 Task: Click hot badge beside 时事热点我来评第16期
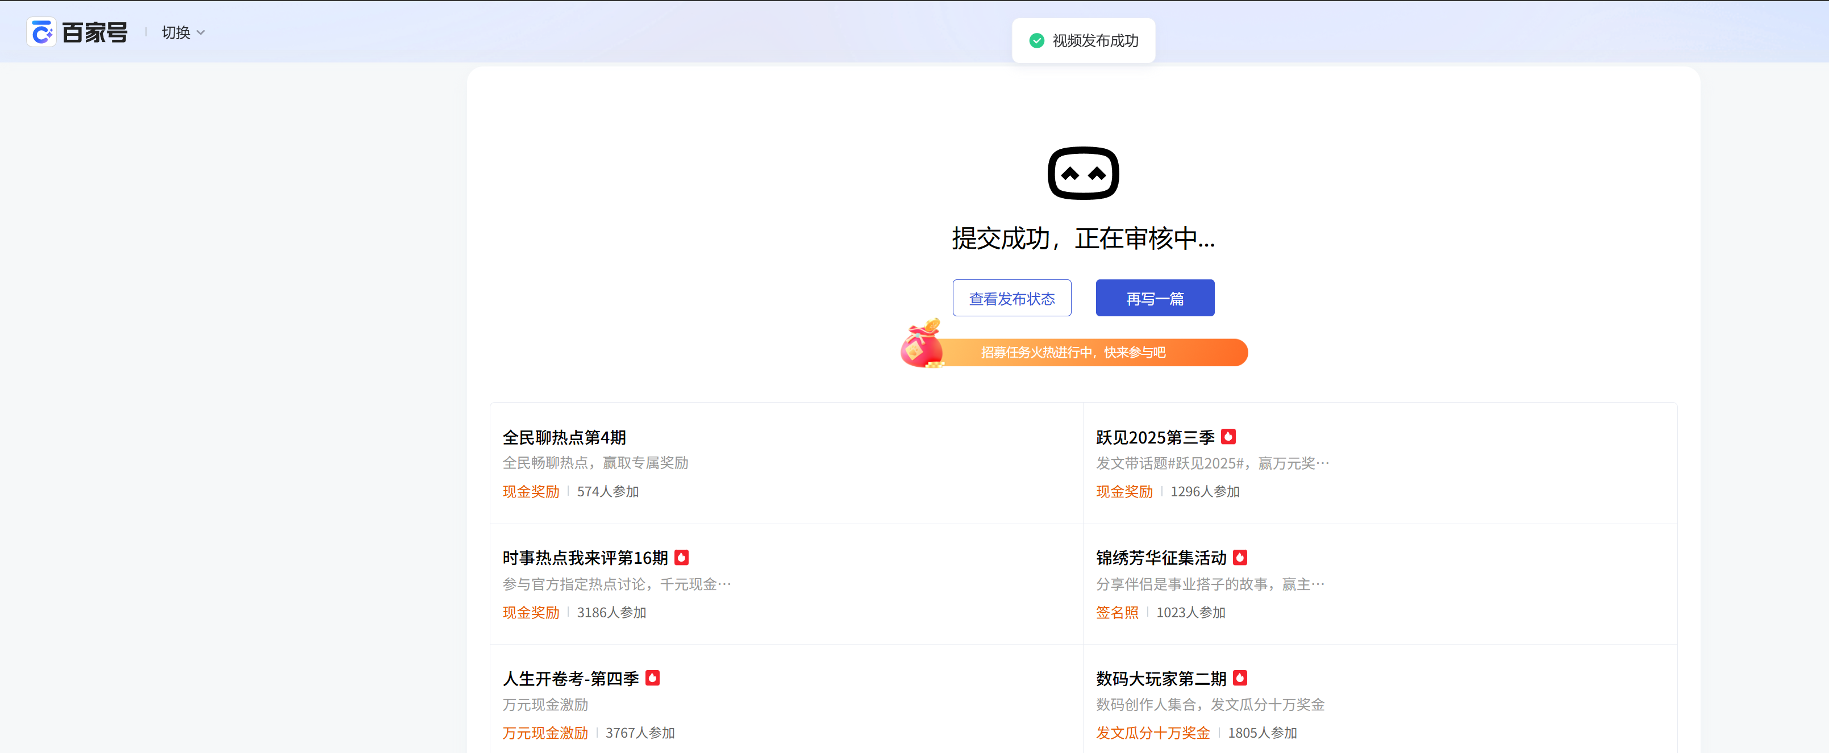coord(682,557)
